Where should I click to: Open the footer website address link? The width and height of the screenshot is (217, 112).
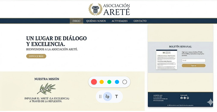(x=160, y=99)
